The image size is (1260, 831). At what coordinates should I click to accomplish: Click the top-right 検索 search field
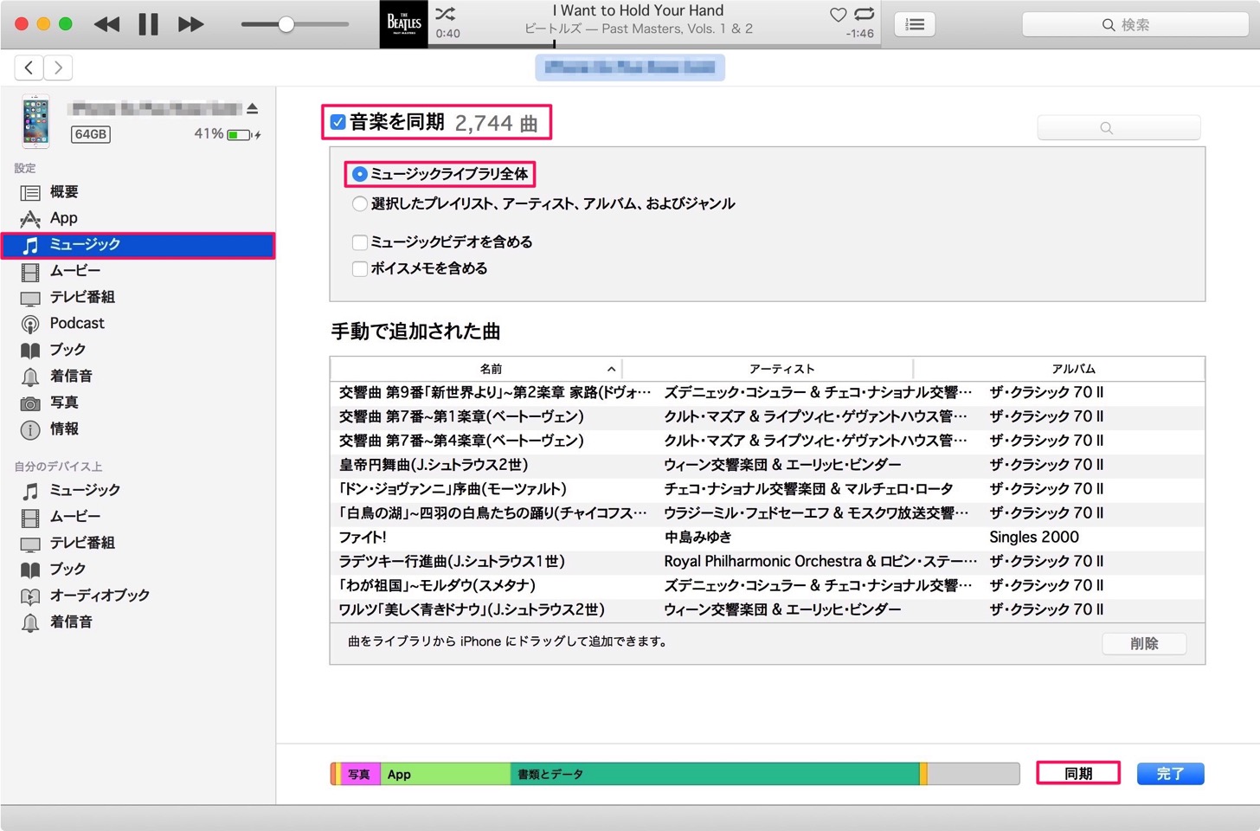tap(1135, 25)
